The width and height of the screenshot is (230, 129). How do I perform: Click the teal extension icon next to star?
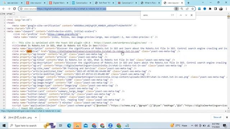click(199, 9)
